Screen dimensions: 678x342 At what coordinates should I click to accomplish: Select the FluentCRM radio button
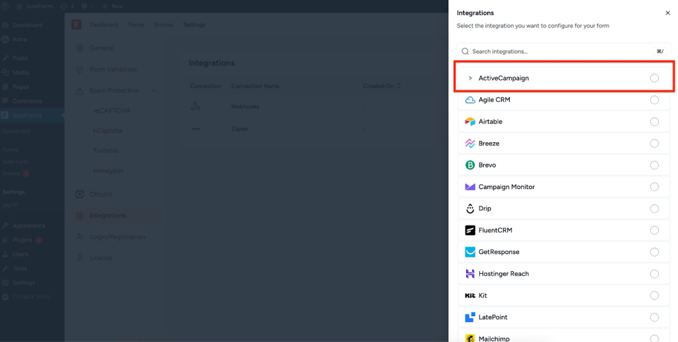(654, 230)
